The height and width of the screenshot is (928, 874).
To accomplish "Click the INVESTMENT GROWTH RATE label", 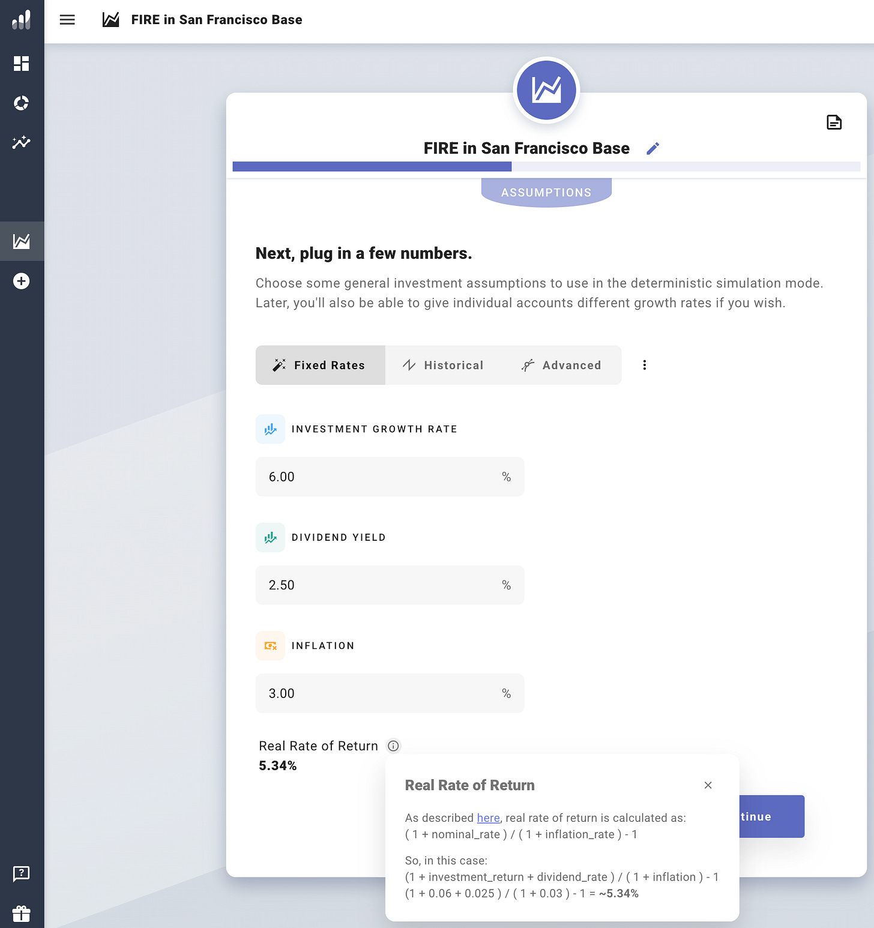I will [375, 429].
